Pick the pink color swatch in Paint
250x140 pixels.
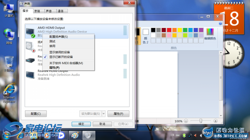pyautogui.click(x=169, y=35)
